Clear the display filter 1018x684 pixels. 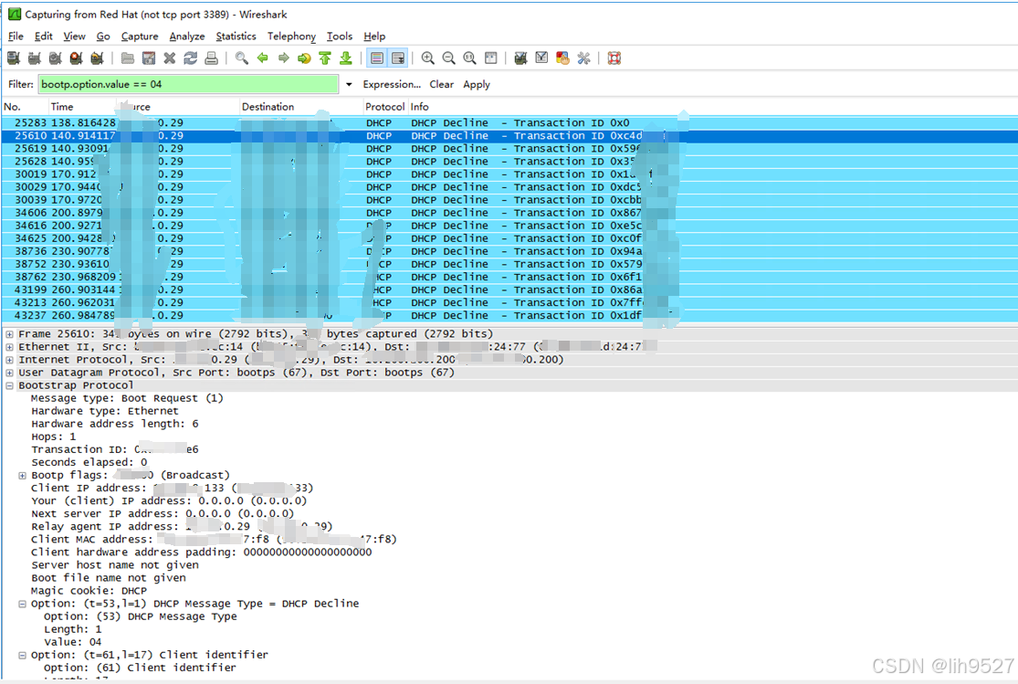click(x=442, y=84)
